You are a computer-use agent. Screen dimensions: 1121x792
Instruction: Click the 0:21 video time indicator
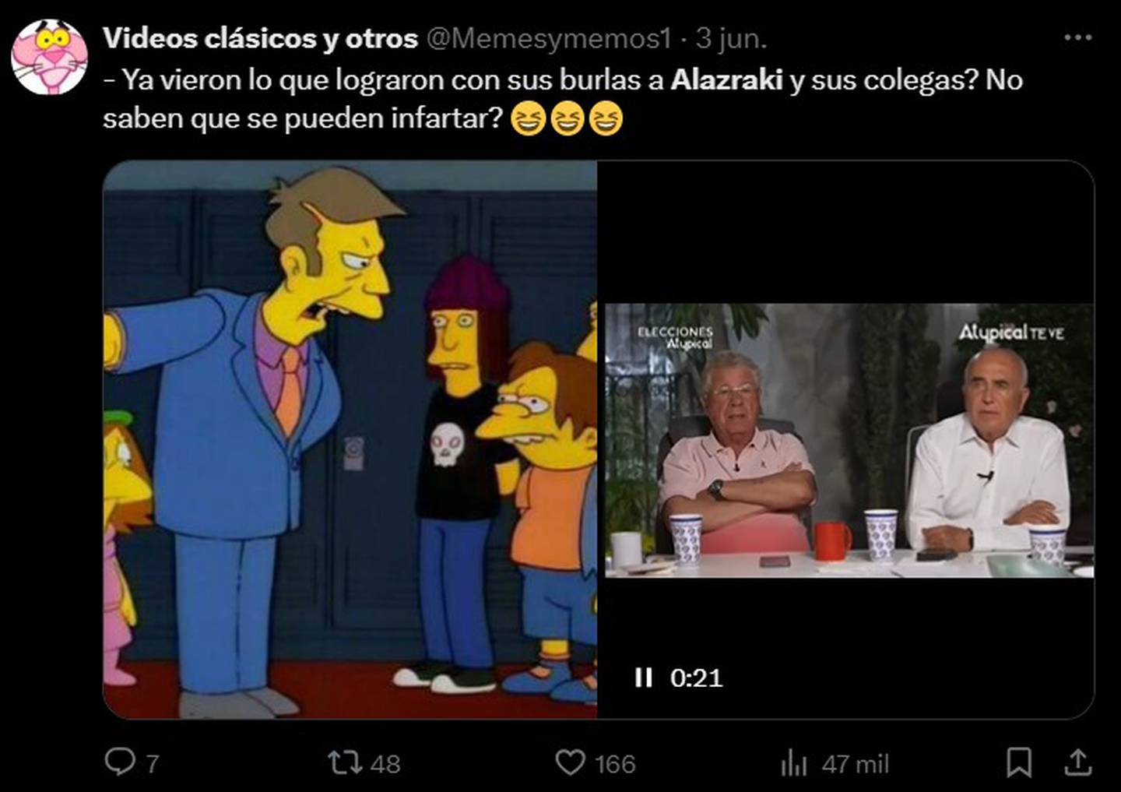[696, 678]
